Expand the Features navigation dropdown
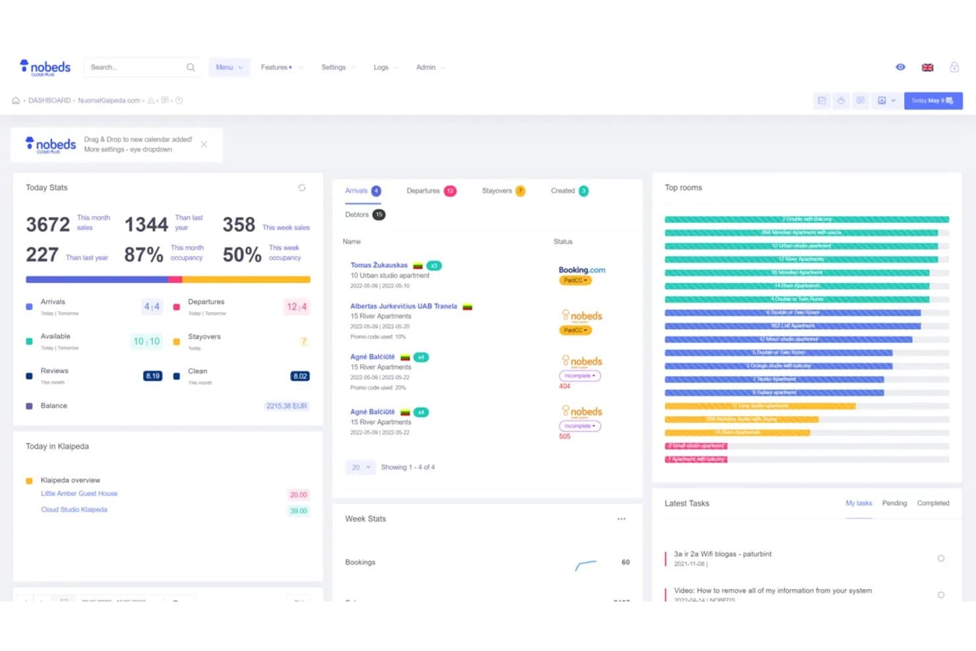Viewport: 976px width, 651px height. coord(282,67)
